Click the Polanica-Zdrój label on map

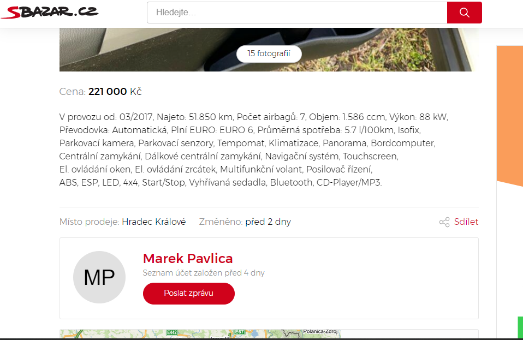point(320,332)
